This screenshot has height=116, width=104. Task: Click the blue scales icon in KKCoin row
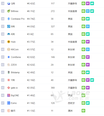click(x=88, y=49)
